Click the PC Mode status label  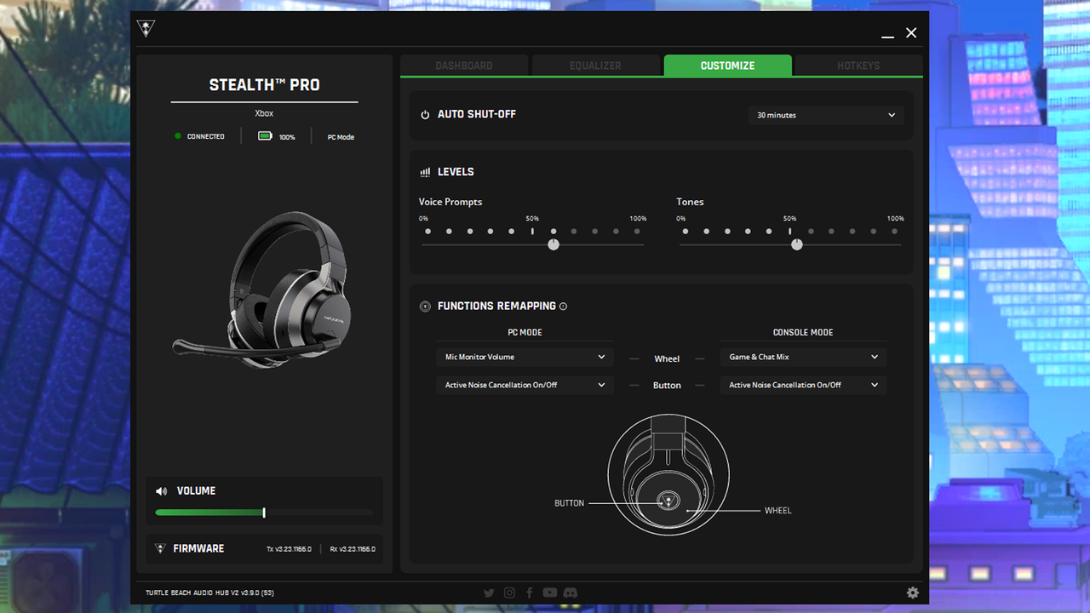pos(341,137)
